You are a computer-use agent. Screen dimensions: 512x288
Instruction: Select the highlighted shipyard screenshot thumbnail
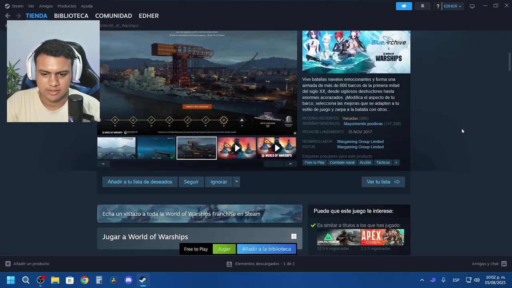[196, 148]
